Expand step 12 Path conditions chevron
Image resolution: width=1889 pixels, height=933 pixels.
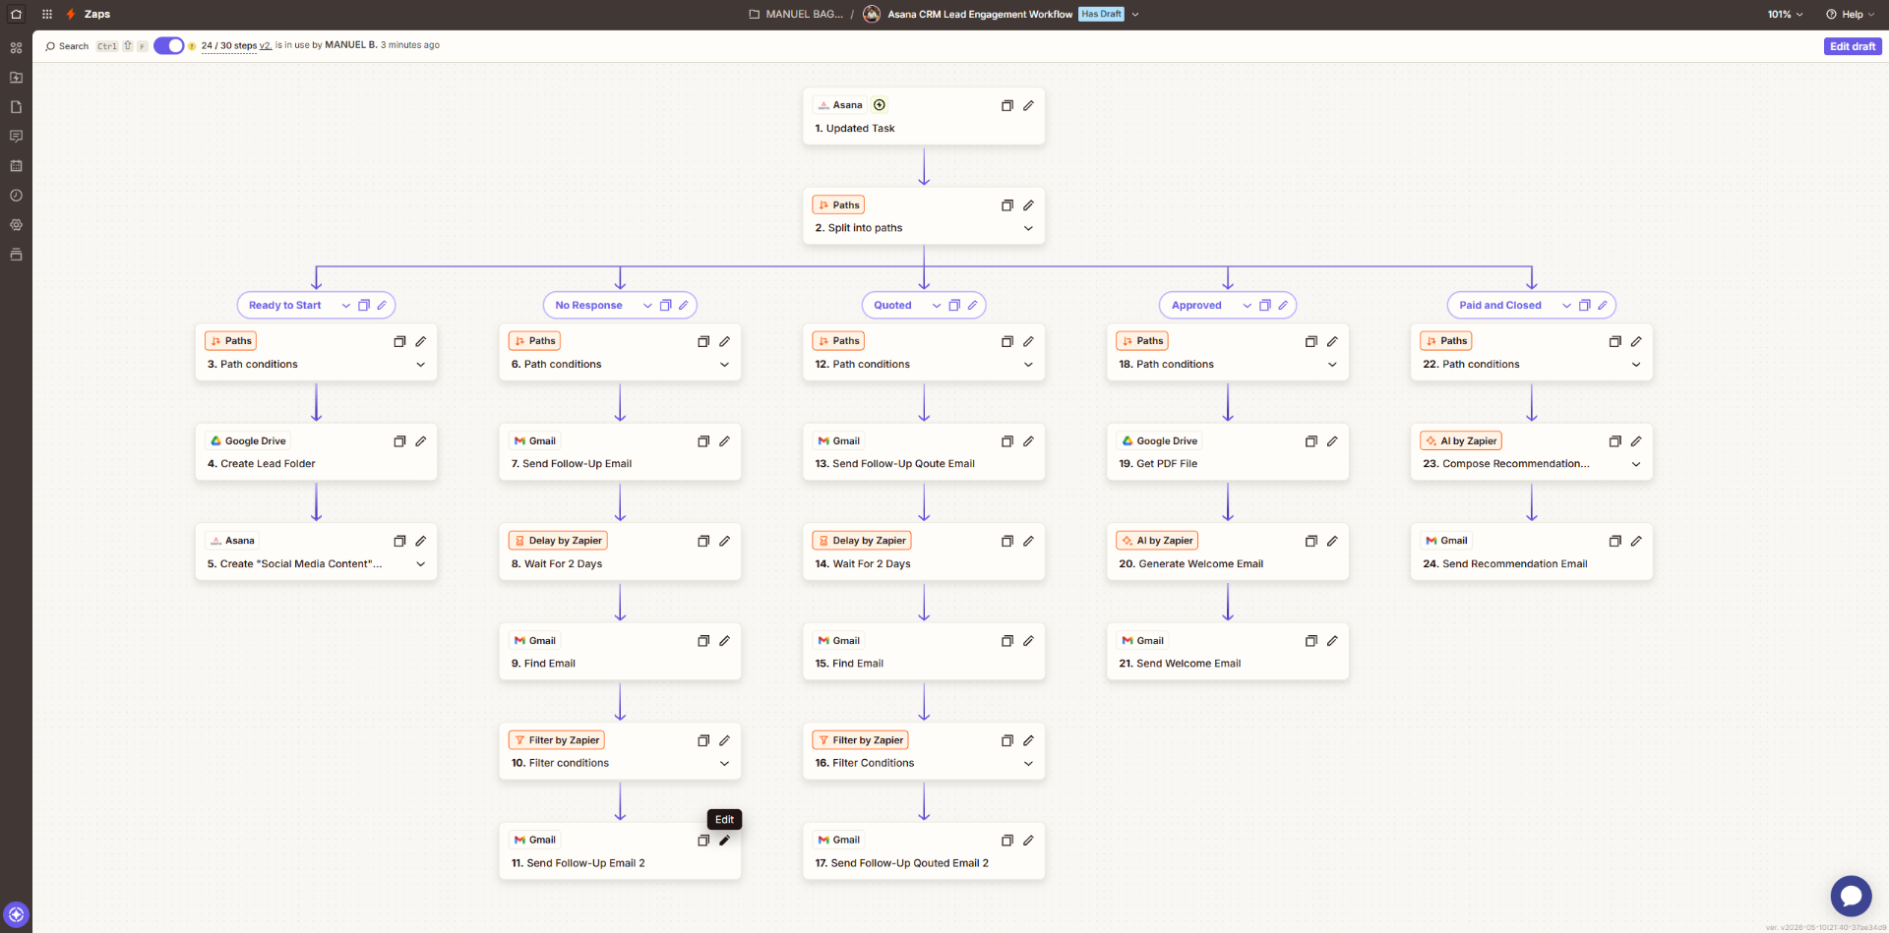[x=1028, y=365]
